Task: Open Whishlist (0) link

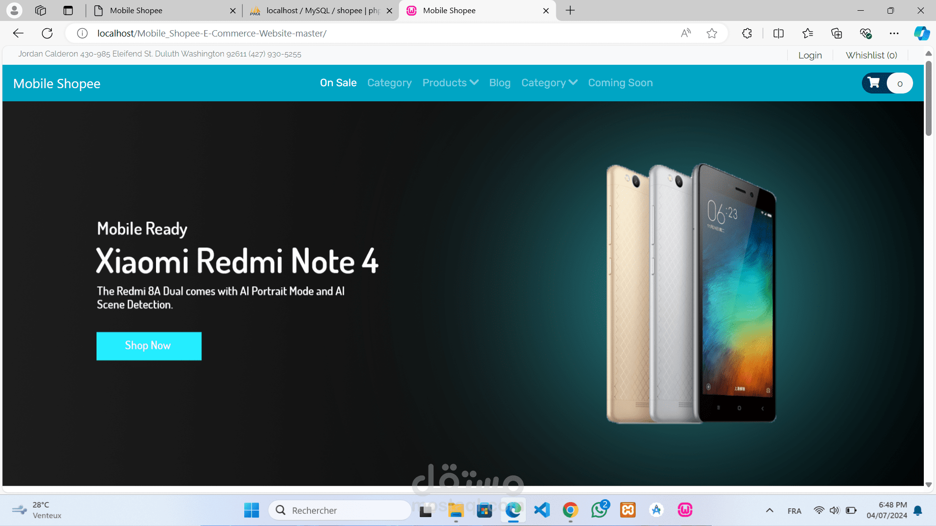Action: [x=871, y=55]
